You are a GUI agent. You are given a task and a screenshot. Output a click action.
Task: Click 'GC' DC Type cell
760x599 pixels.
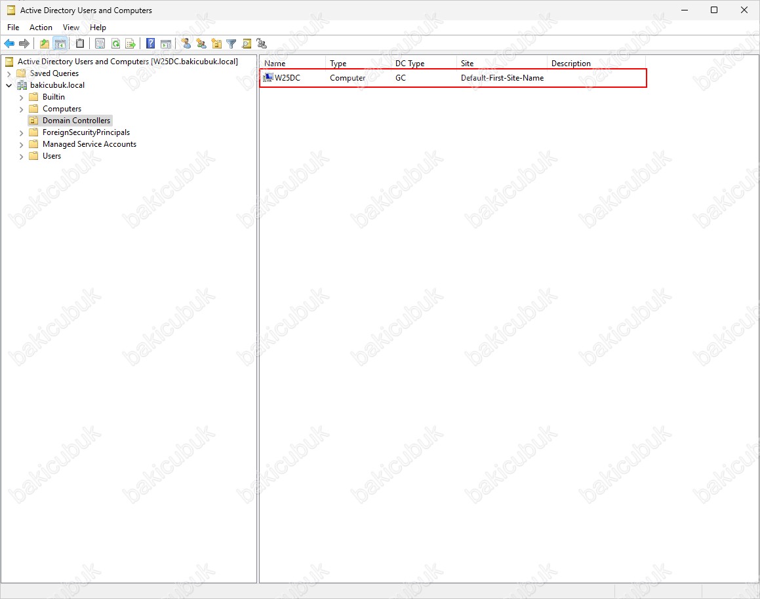click(x=401, y=78)
